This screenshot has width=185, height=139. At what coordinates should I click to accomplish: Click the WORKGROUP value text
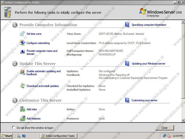(107, 55)
